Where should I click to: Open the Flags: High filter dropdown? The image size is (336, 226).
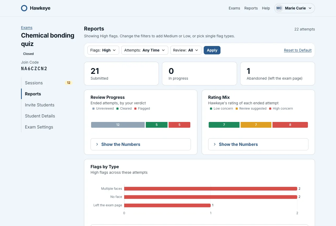(103, 50)
